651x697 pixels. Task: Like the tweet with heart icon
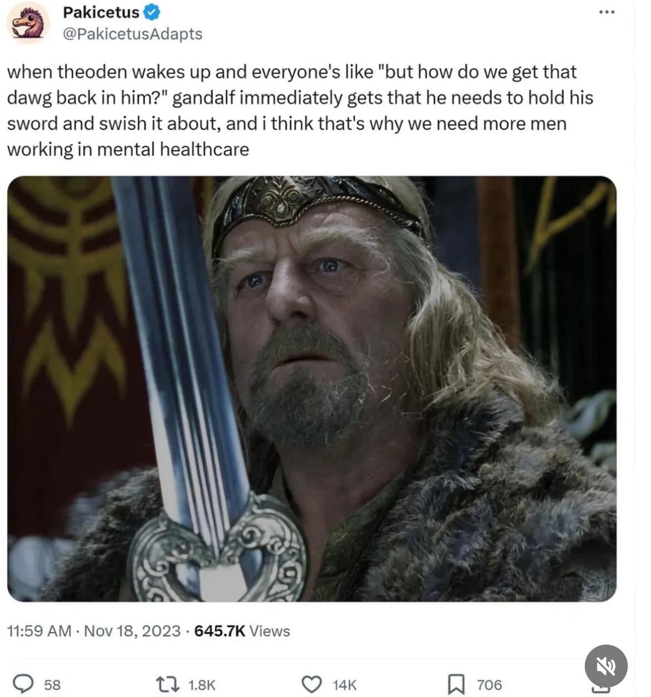[x=312, y=685]
